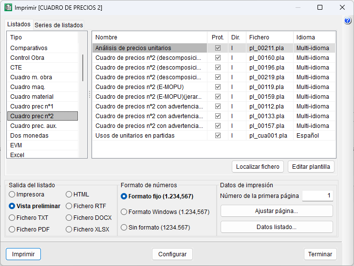Click the first page number field
The image size is (354, 266).
tap(317, 196)
